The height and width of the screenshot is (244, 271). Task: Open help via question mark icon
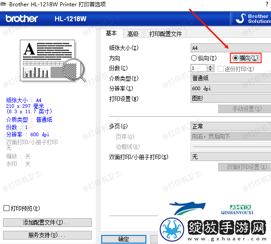coord(267,4)
